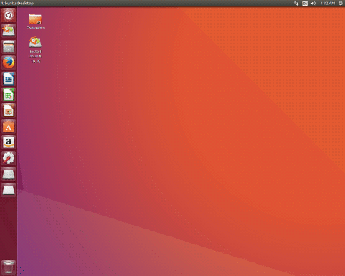This screenshot has width=345, height=276.
Task: Open the lower white drive icon
Action: click(x=9, y=190)
